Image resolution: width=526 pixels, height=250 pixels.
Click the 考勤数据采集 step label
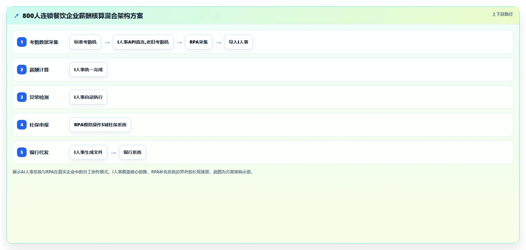(44, 42)
